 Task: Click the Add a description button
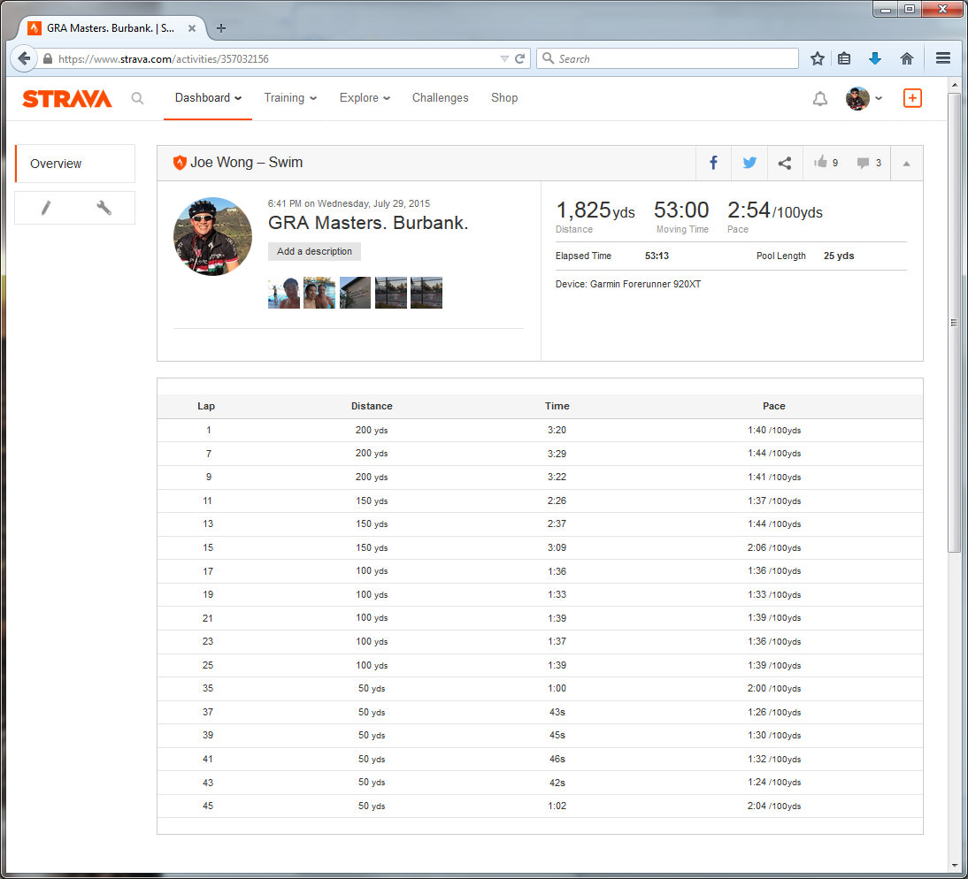point(314,251)
